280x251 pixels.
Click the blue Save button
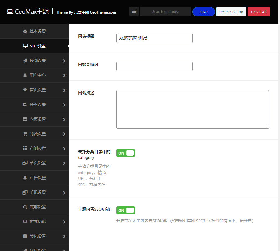[203, 11]
